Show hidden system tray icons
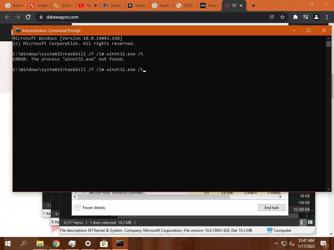Viewport: 334px width, 250px height. point(276,243)
